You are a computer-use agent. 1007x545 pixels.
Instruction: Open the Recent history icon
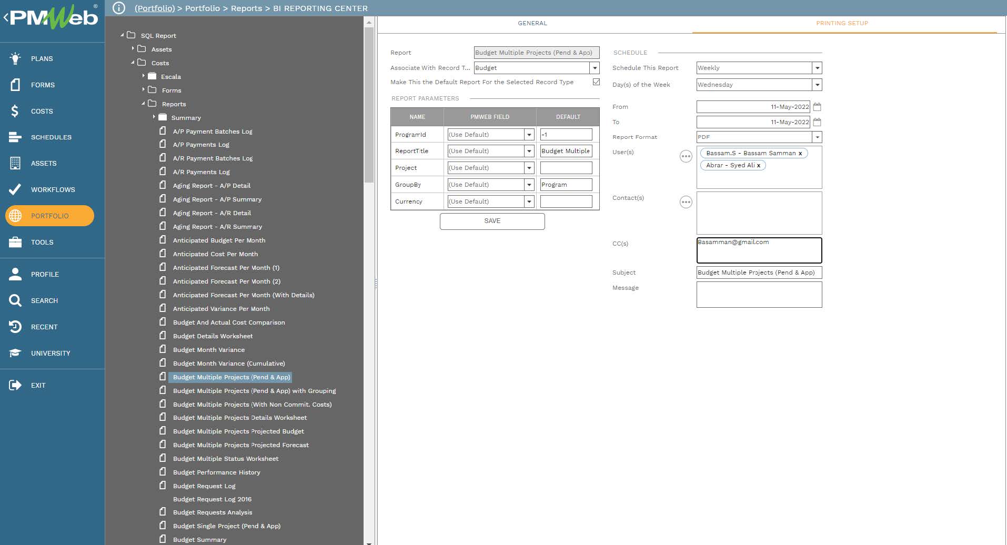(x=15, y=327)
